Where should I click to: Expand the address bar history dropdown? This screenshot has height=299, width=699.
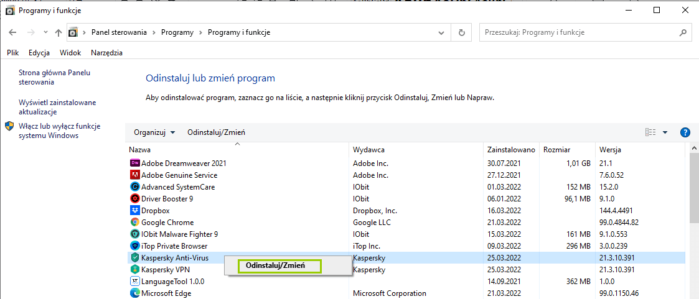click(x=441, y=32)
